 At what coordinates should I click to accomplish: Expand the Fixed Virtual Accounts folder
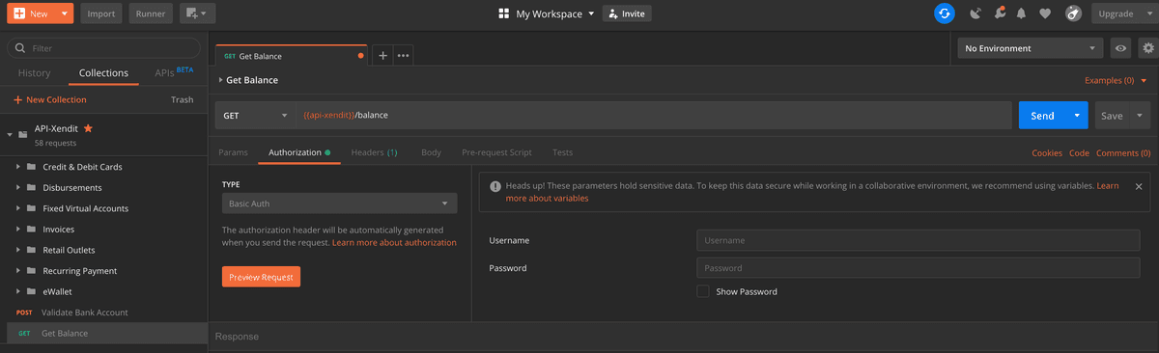coord(17,208)
